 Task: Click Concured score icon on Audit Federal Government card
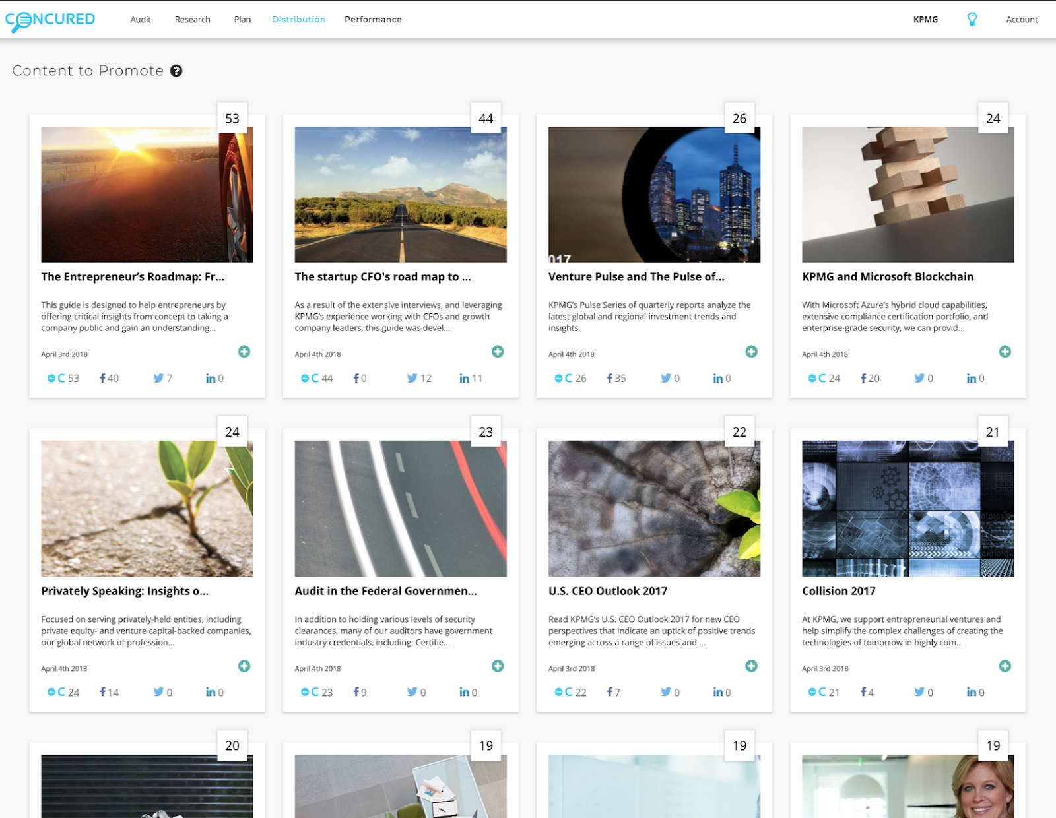click(310, 692)
